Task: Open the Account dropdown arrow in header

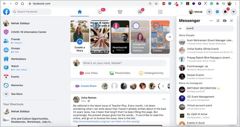Action: pyautogui.click(x=234, y=12)
